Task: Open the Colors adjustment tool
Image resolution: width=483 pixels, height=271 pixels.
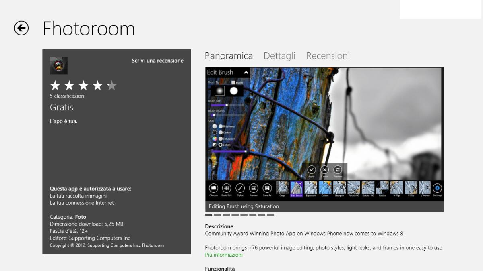Action: pos(325,189)
